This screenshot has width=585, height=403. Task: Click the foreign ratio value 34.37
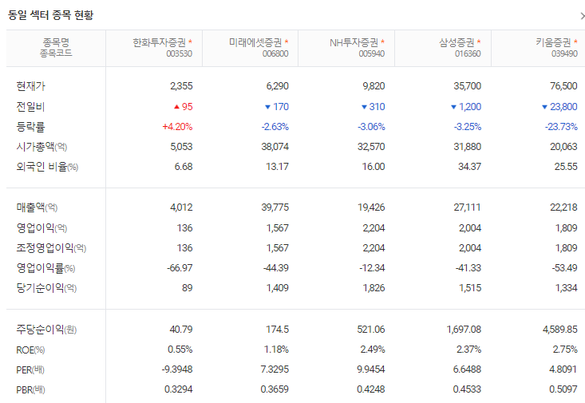pos(470,167)
